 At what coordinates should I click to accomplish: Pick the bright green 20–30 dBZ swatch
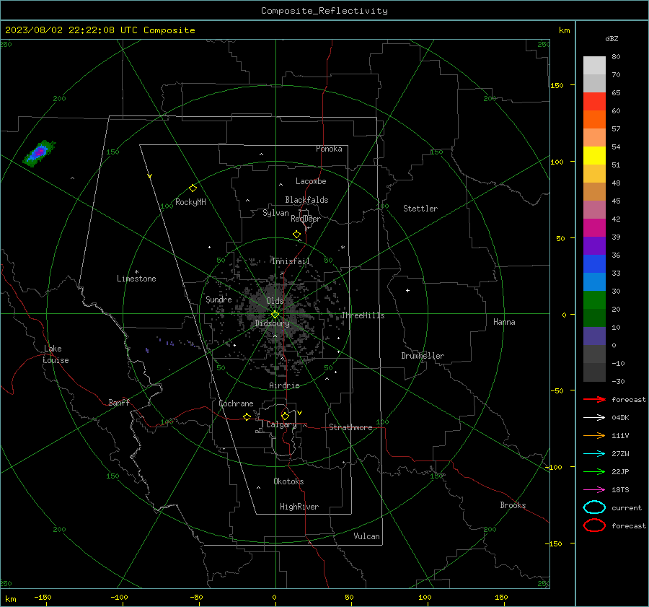594,300
